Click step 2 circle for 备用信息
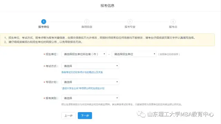Screen dimensions: 221x124 click(x=87, y=22)
